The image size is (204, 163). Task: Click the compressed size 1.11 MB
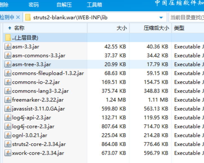158,100
